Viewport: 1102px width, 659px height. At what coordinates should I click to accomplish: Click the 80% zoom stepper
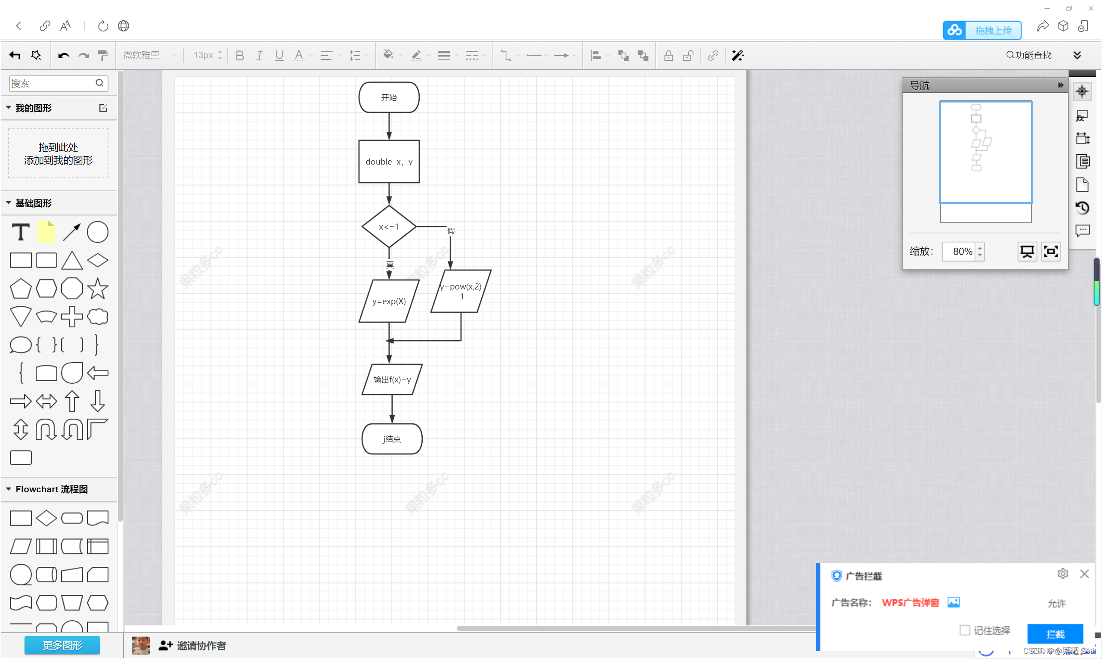click(x=980, y=252)
